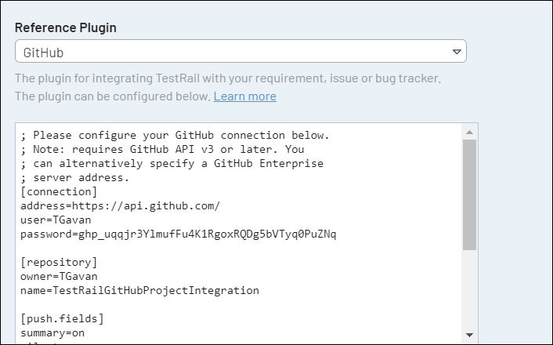Click the name=TestRailGitHubProjectIntegration line
Image resolution: width=553 pixels, height=345 pixels.
(x=139, y=291)
